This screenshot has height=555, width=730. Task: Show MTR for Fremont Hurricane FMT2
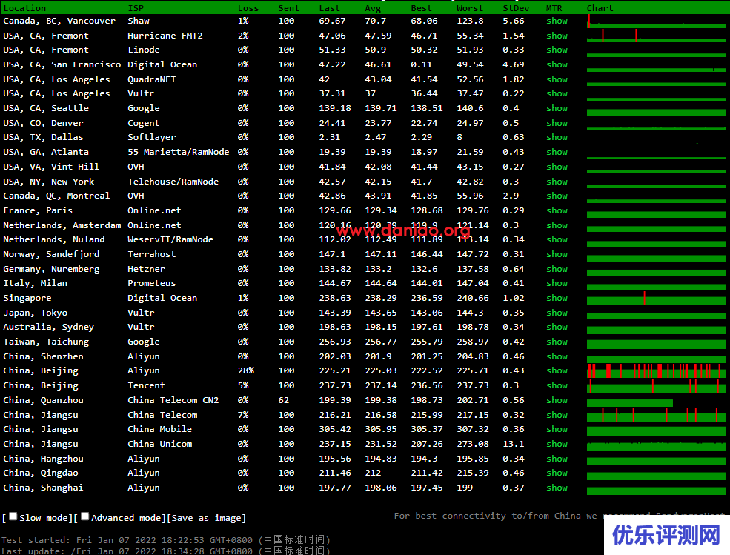(x=557, y=36)
